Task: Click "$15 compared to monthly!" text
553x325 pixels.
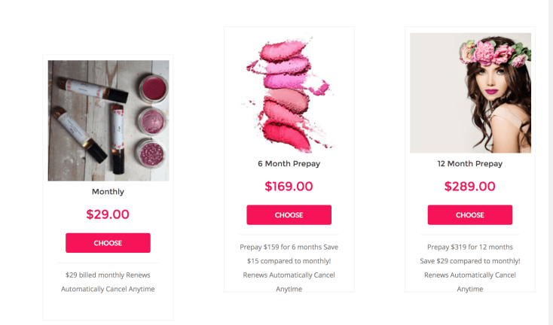Action: (x=289, y=261)
